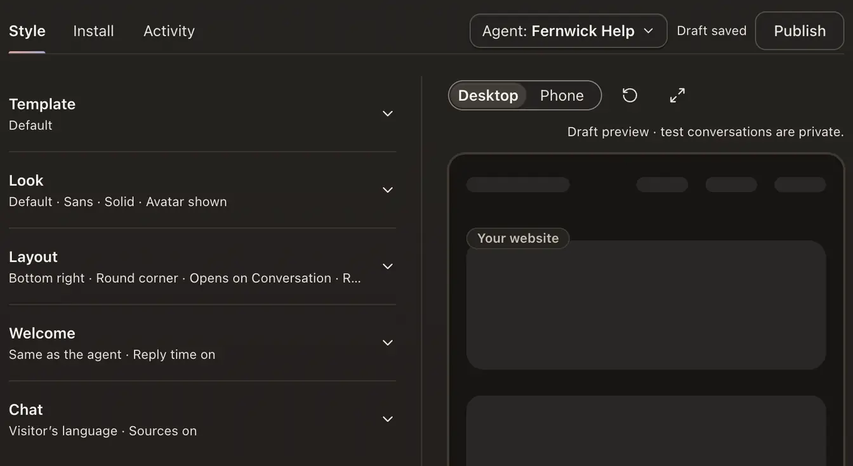Image resolution: width=853 pixels, height=466 pixels.
Task: Select the Look heading
Action: (26, 181)
